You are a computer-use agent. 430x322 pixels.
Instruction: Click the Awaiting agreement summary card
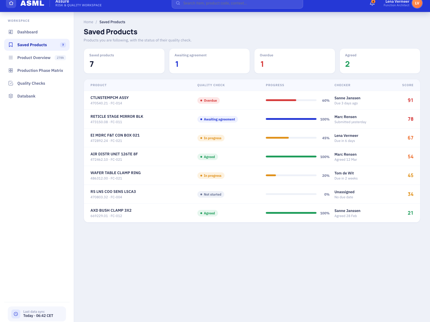point(209,61)
